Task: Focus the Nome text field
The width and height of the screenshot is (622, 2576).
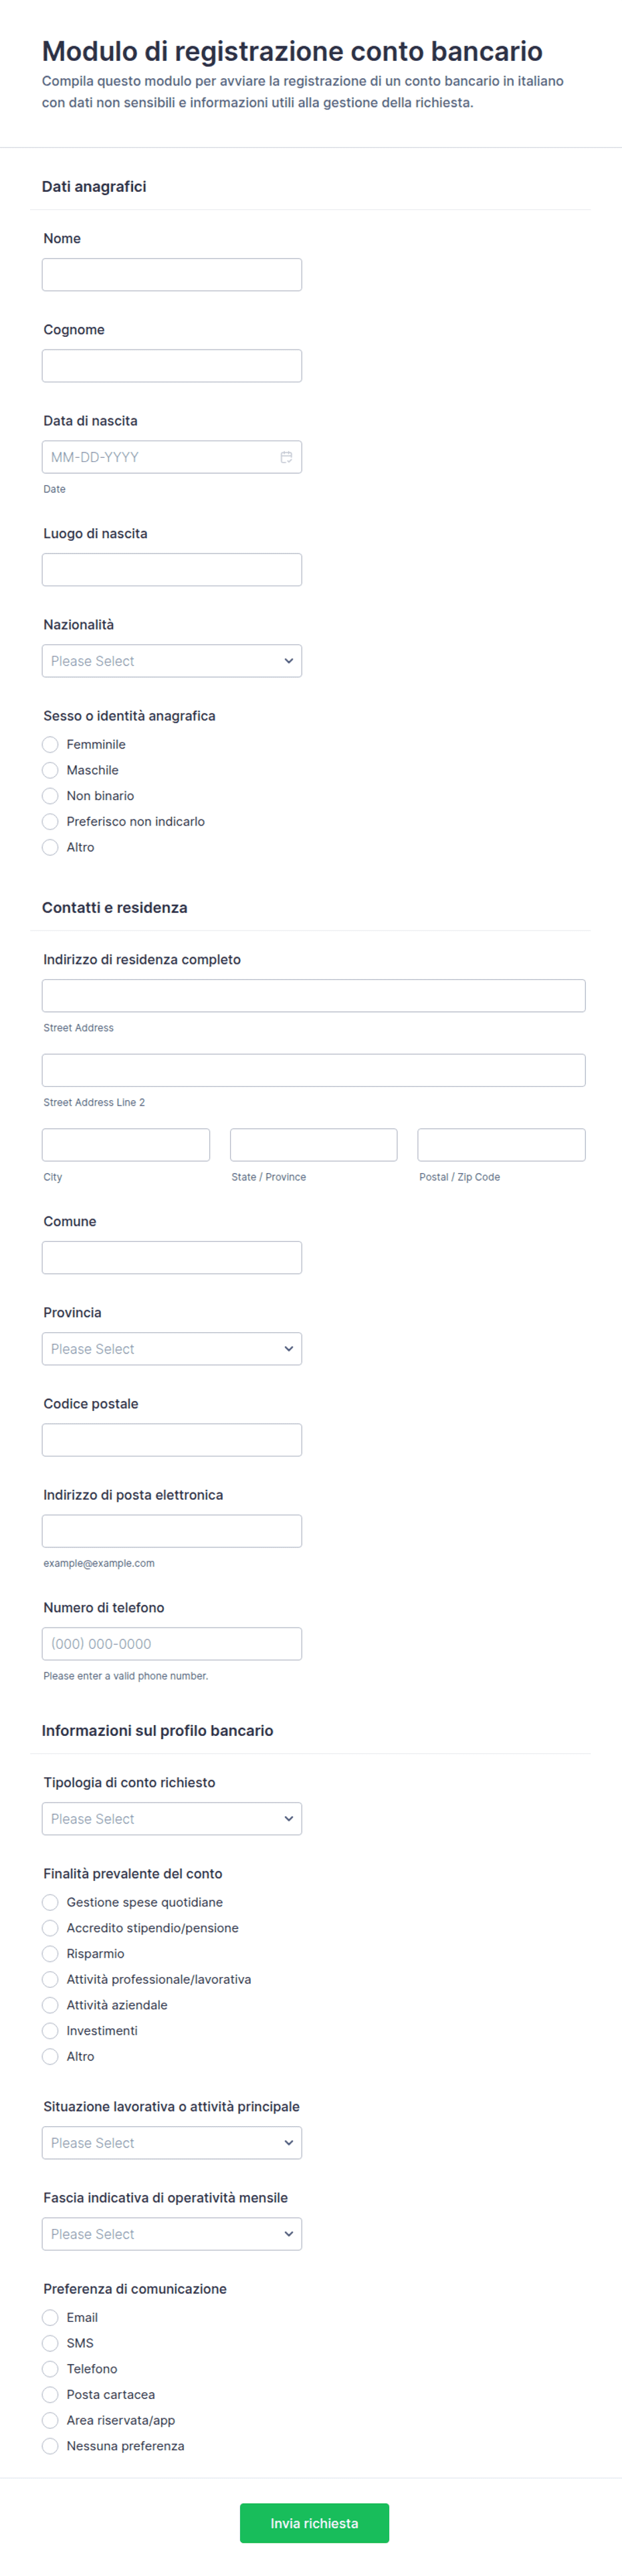Action: point(172,275)
